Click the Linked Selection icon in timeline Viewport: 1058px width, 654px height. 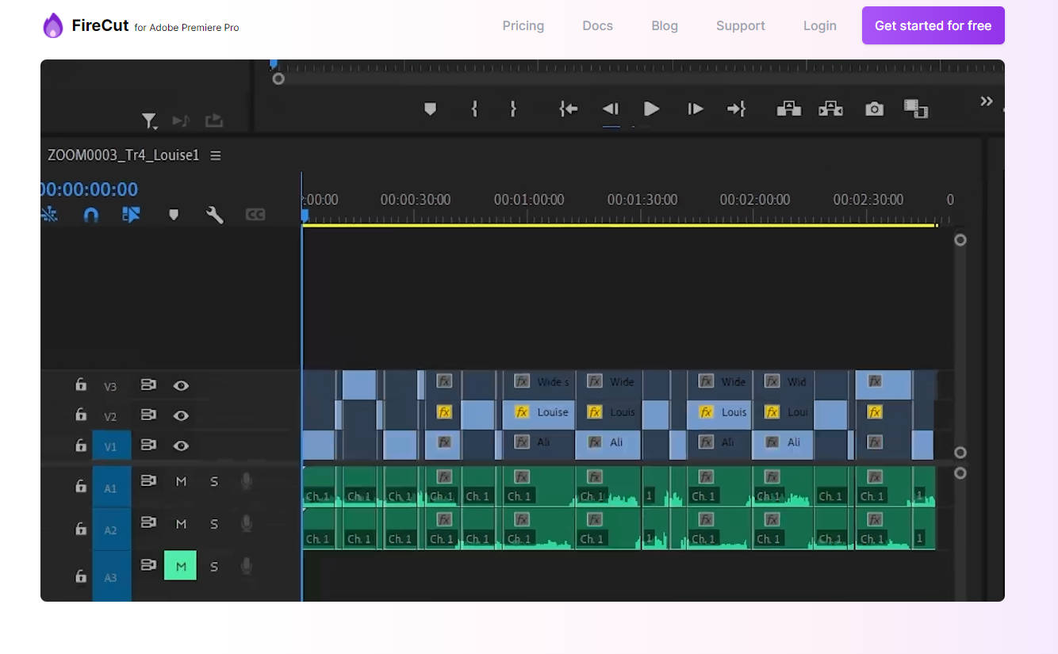tap(131, 215)
